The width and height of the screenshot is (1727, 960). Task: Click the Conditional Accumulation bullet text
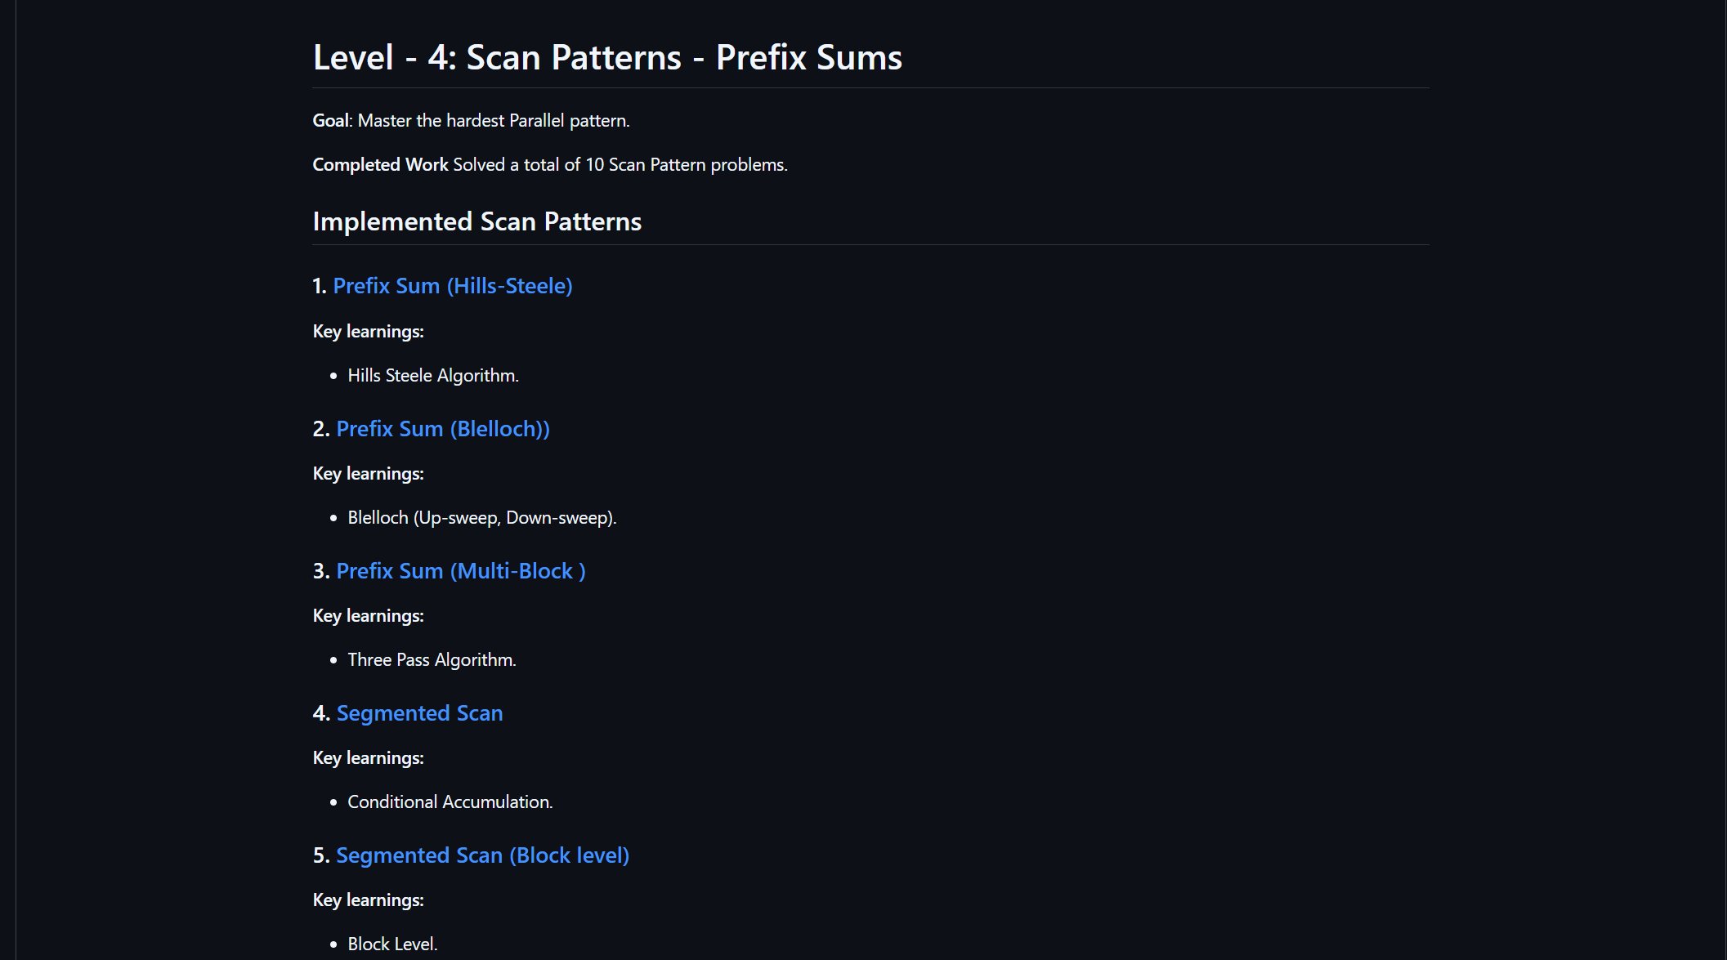(450, 802)
